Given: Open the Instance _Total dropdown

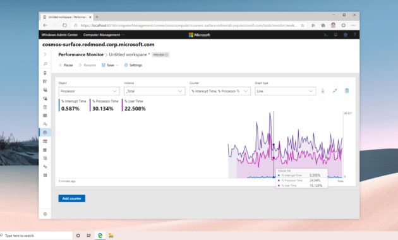Looking at the screenshot, I should point(154,91).
